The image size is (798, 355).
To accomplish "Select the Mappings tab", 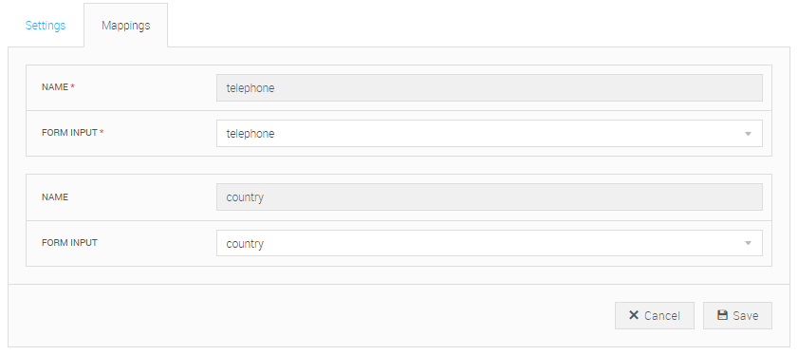I will [125, 26].
